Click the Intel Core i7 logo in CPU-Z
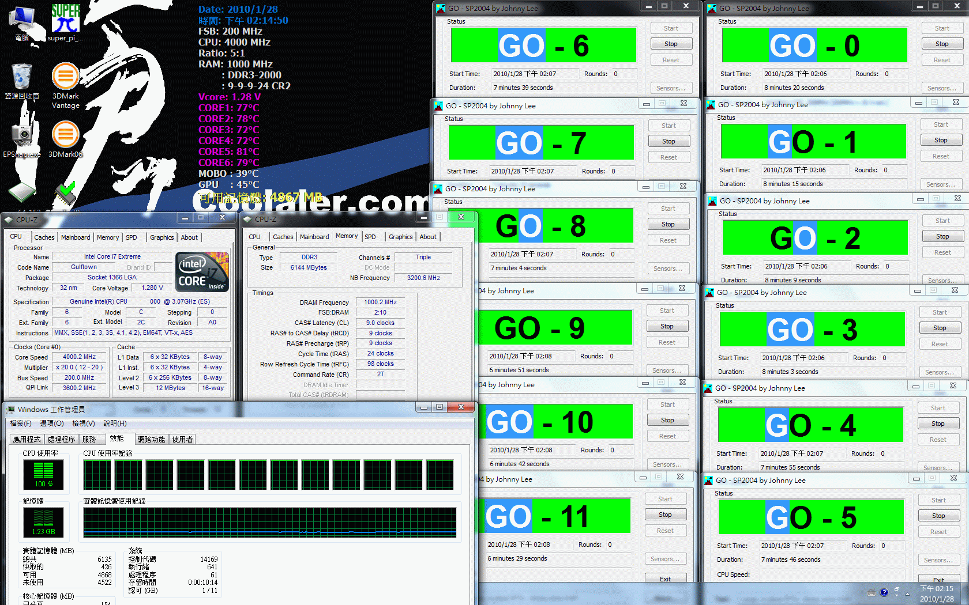969x605 pixels. (202, 272)
